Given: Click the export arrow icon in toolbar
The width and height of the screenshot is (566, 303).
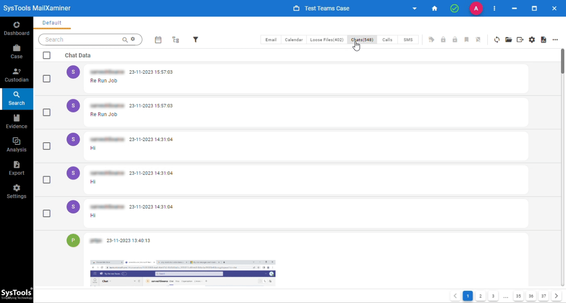Looking at the screenshot, I should click(x=520, y=40).
